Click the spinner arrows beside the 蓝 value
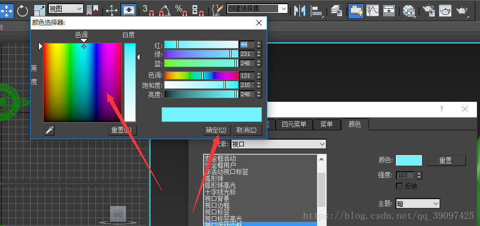The image size is (480, 226). (x=259, y=63)
